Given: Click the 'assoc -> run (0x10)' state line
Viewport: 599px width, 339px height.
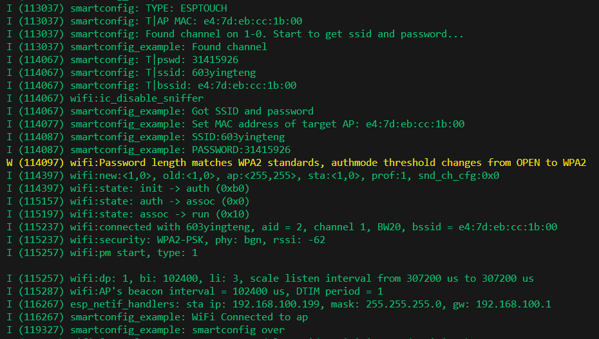Looking at the screenshot, I should pos(160,214).
